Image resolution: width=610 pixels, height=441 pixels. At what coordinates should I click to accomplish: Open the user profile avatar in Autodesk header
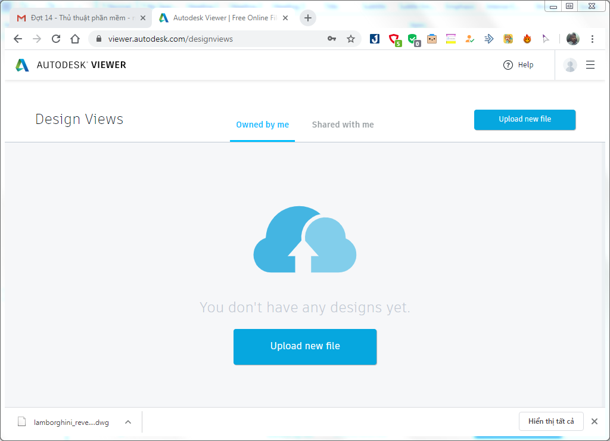[x=570, y=65]
